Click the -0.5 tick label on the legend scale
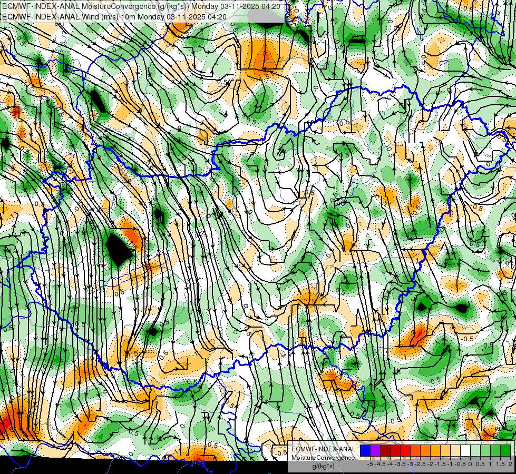This screenshot has height=474, width=516. 460,464
